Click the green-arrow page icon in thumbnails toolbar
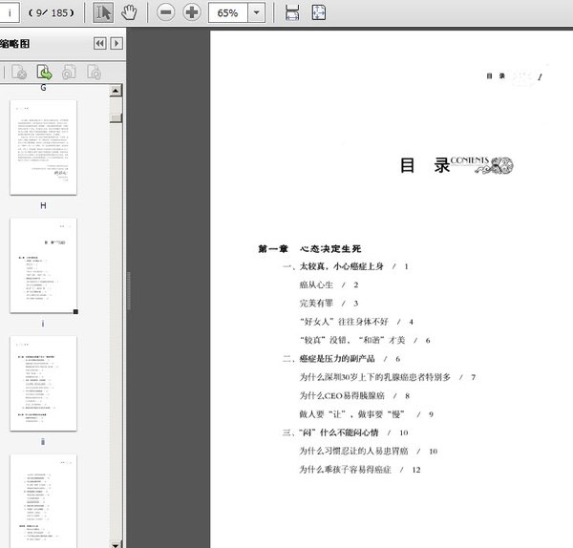Screen dimensions: 573x548 (44, 72)
